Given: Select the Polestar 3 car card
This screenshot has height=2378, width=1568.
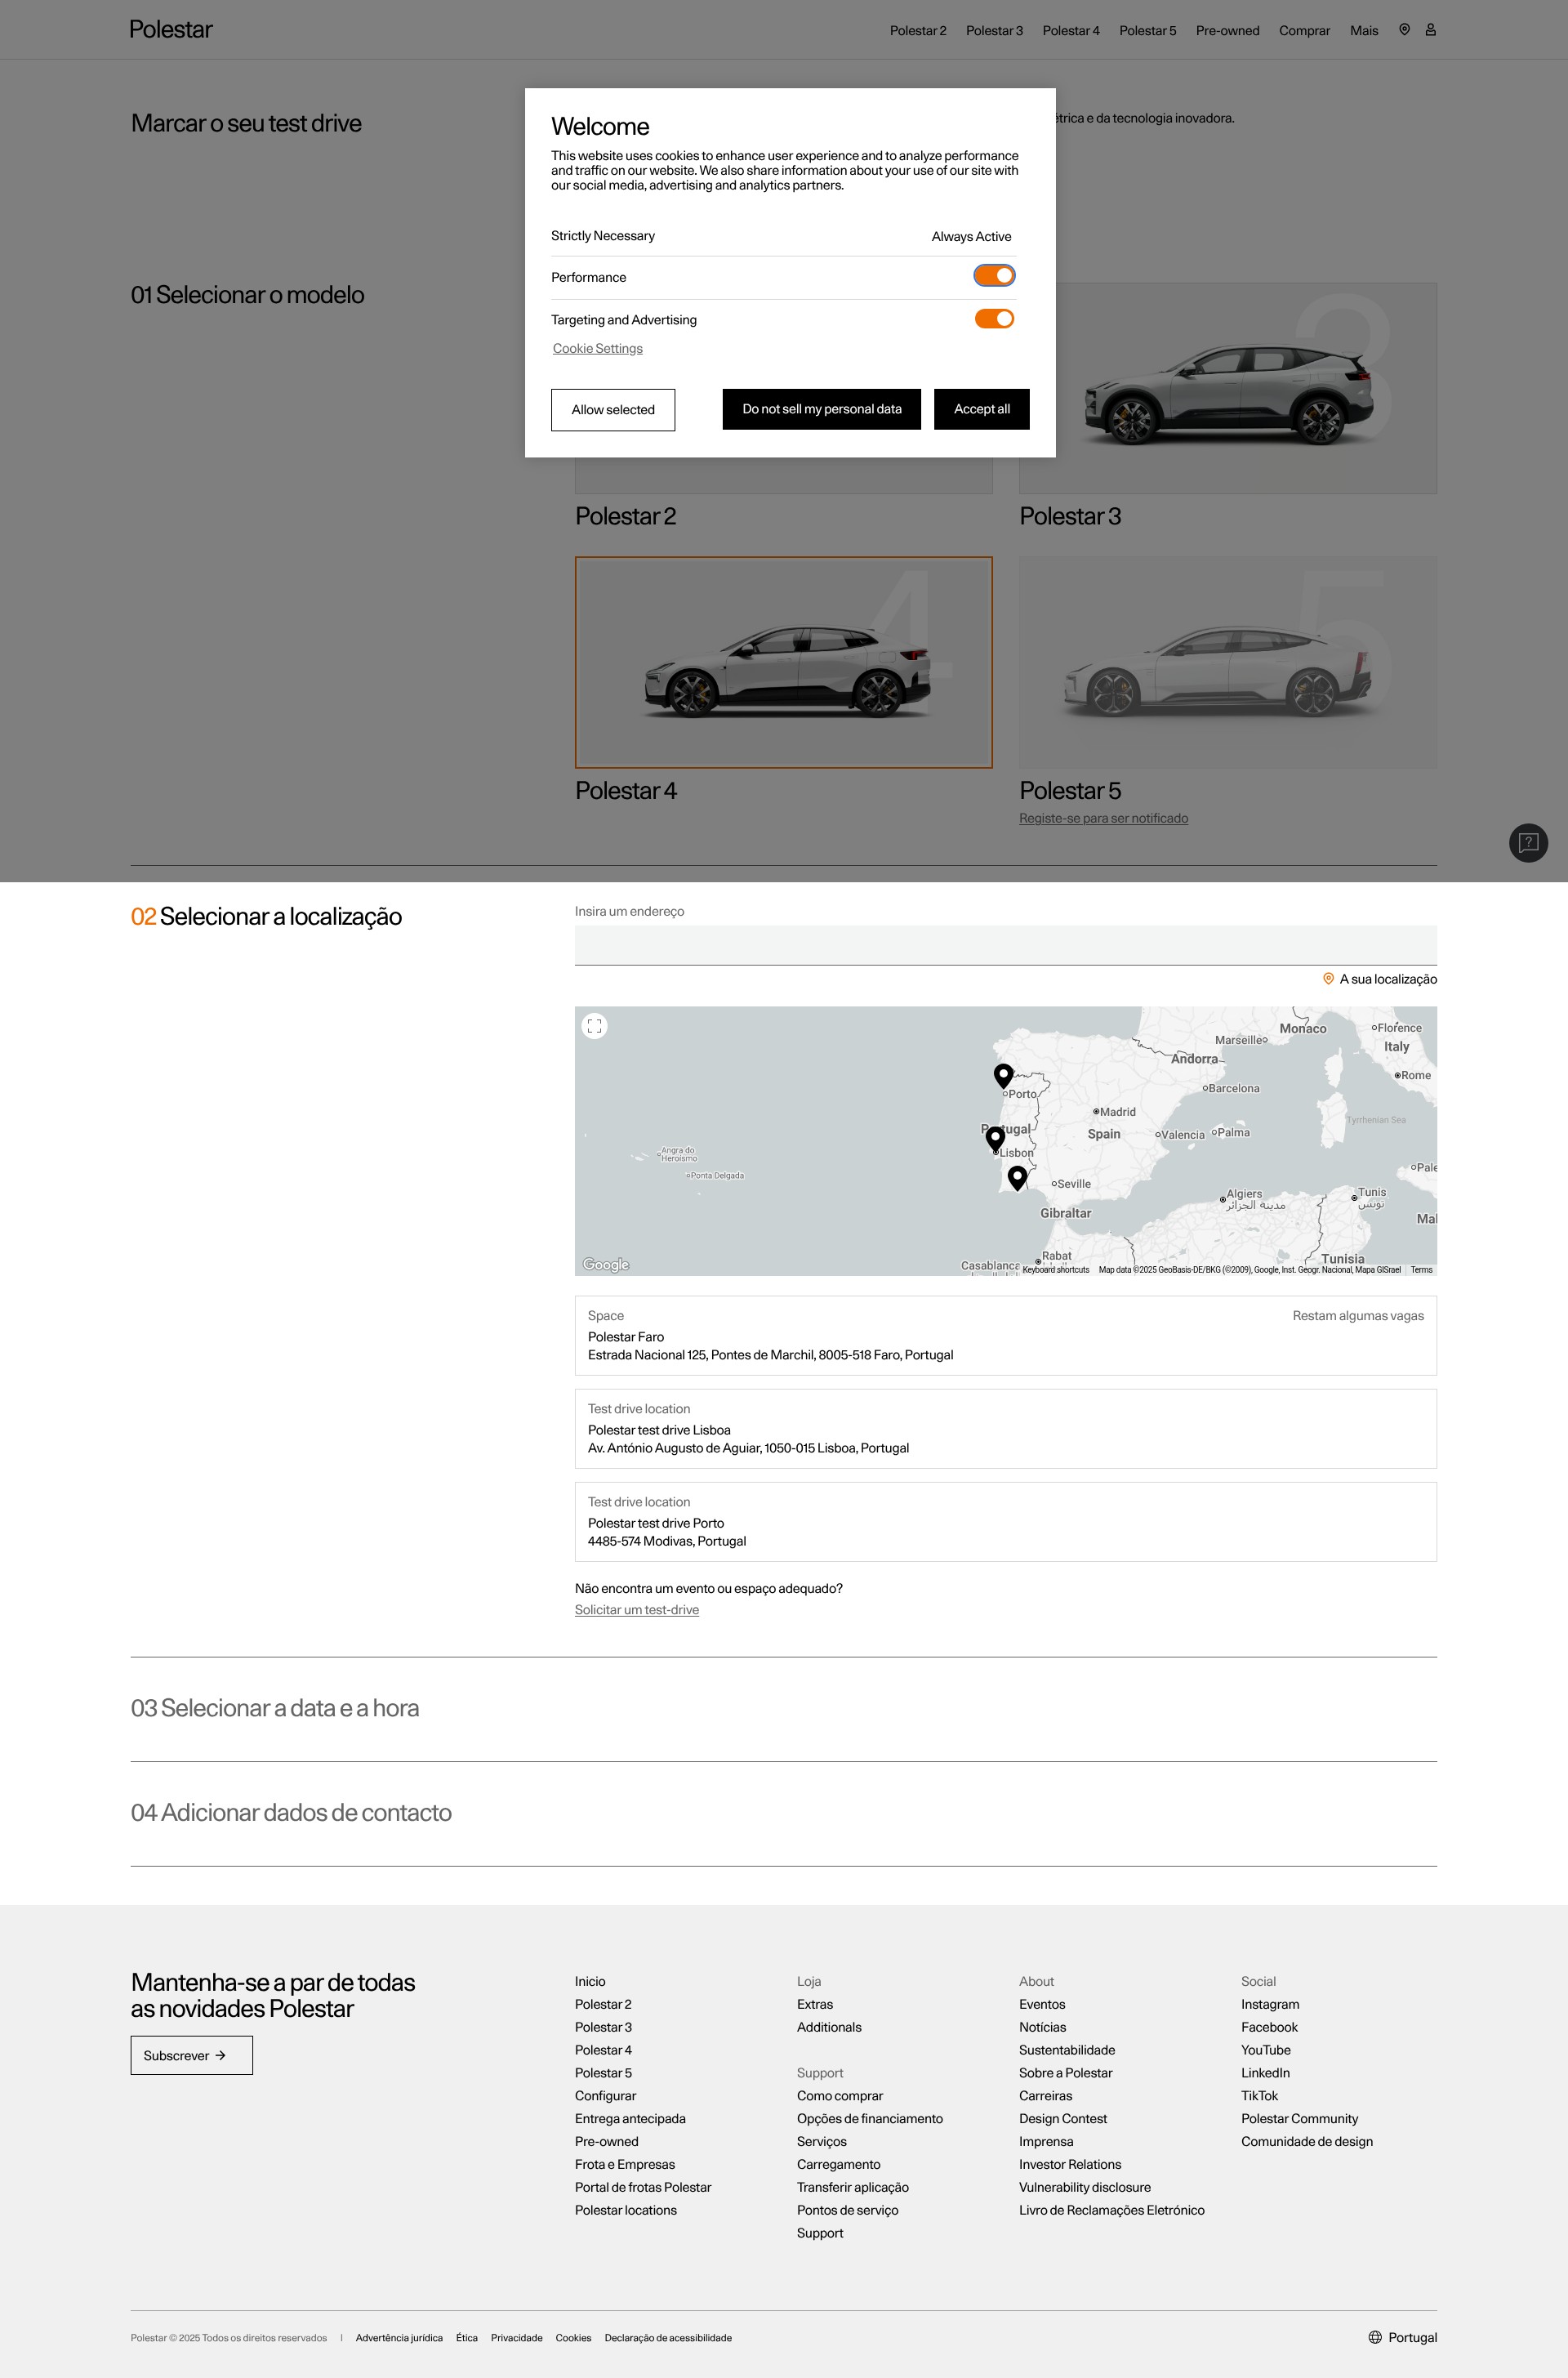Looking at the screenshot, I should (x=1228, y=388).
